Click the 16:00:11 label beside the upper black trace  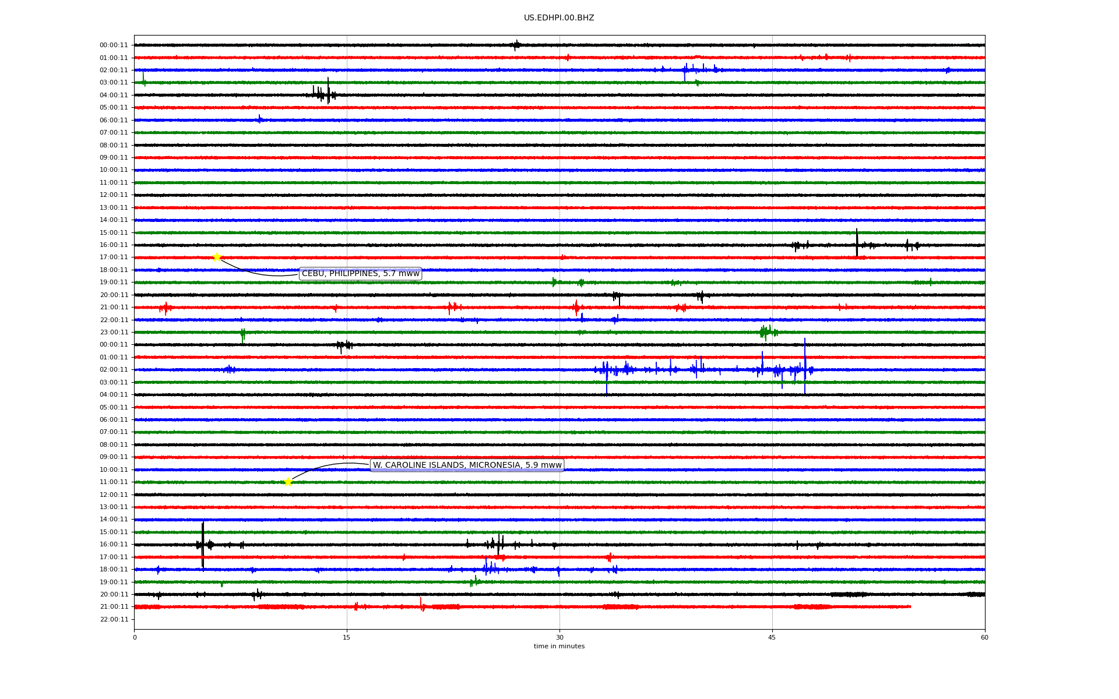pos(114,245)
